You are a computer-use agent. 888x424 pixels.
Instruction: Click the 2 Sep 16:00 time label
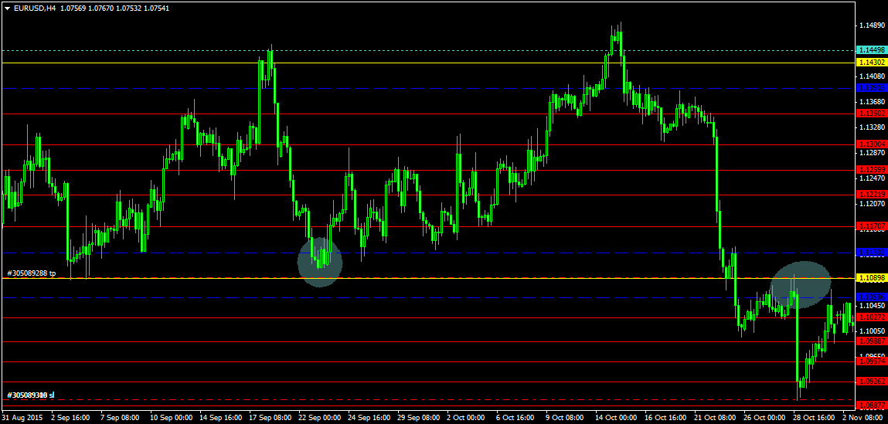(x=71, y=418)
